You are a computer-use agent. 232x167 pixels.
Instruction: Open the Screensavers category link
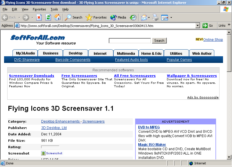click(93, 121)
